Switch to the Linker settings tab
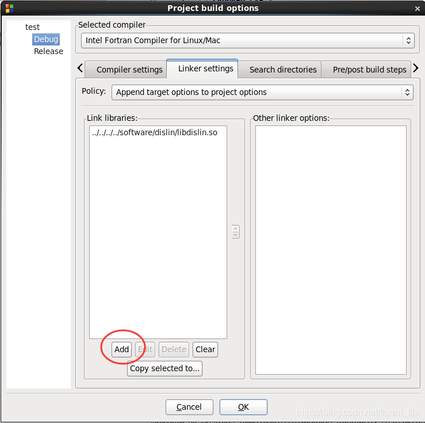Screen dimensions: 425x423 [x=202, y=68]
